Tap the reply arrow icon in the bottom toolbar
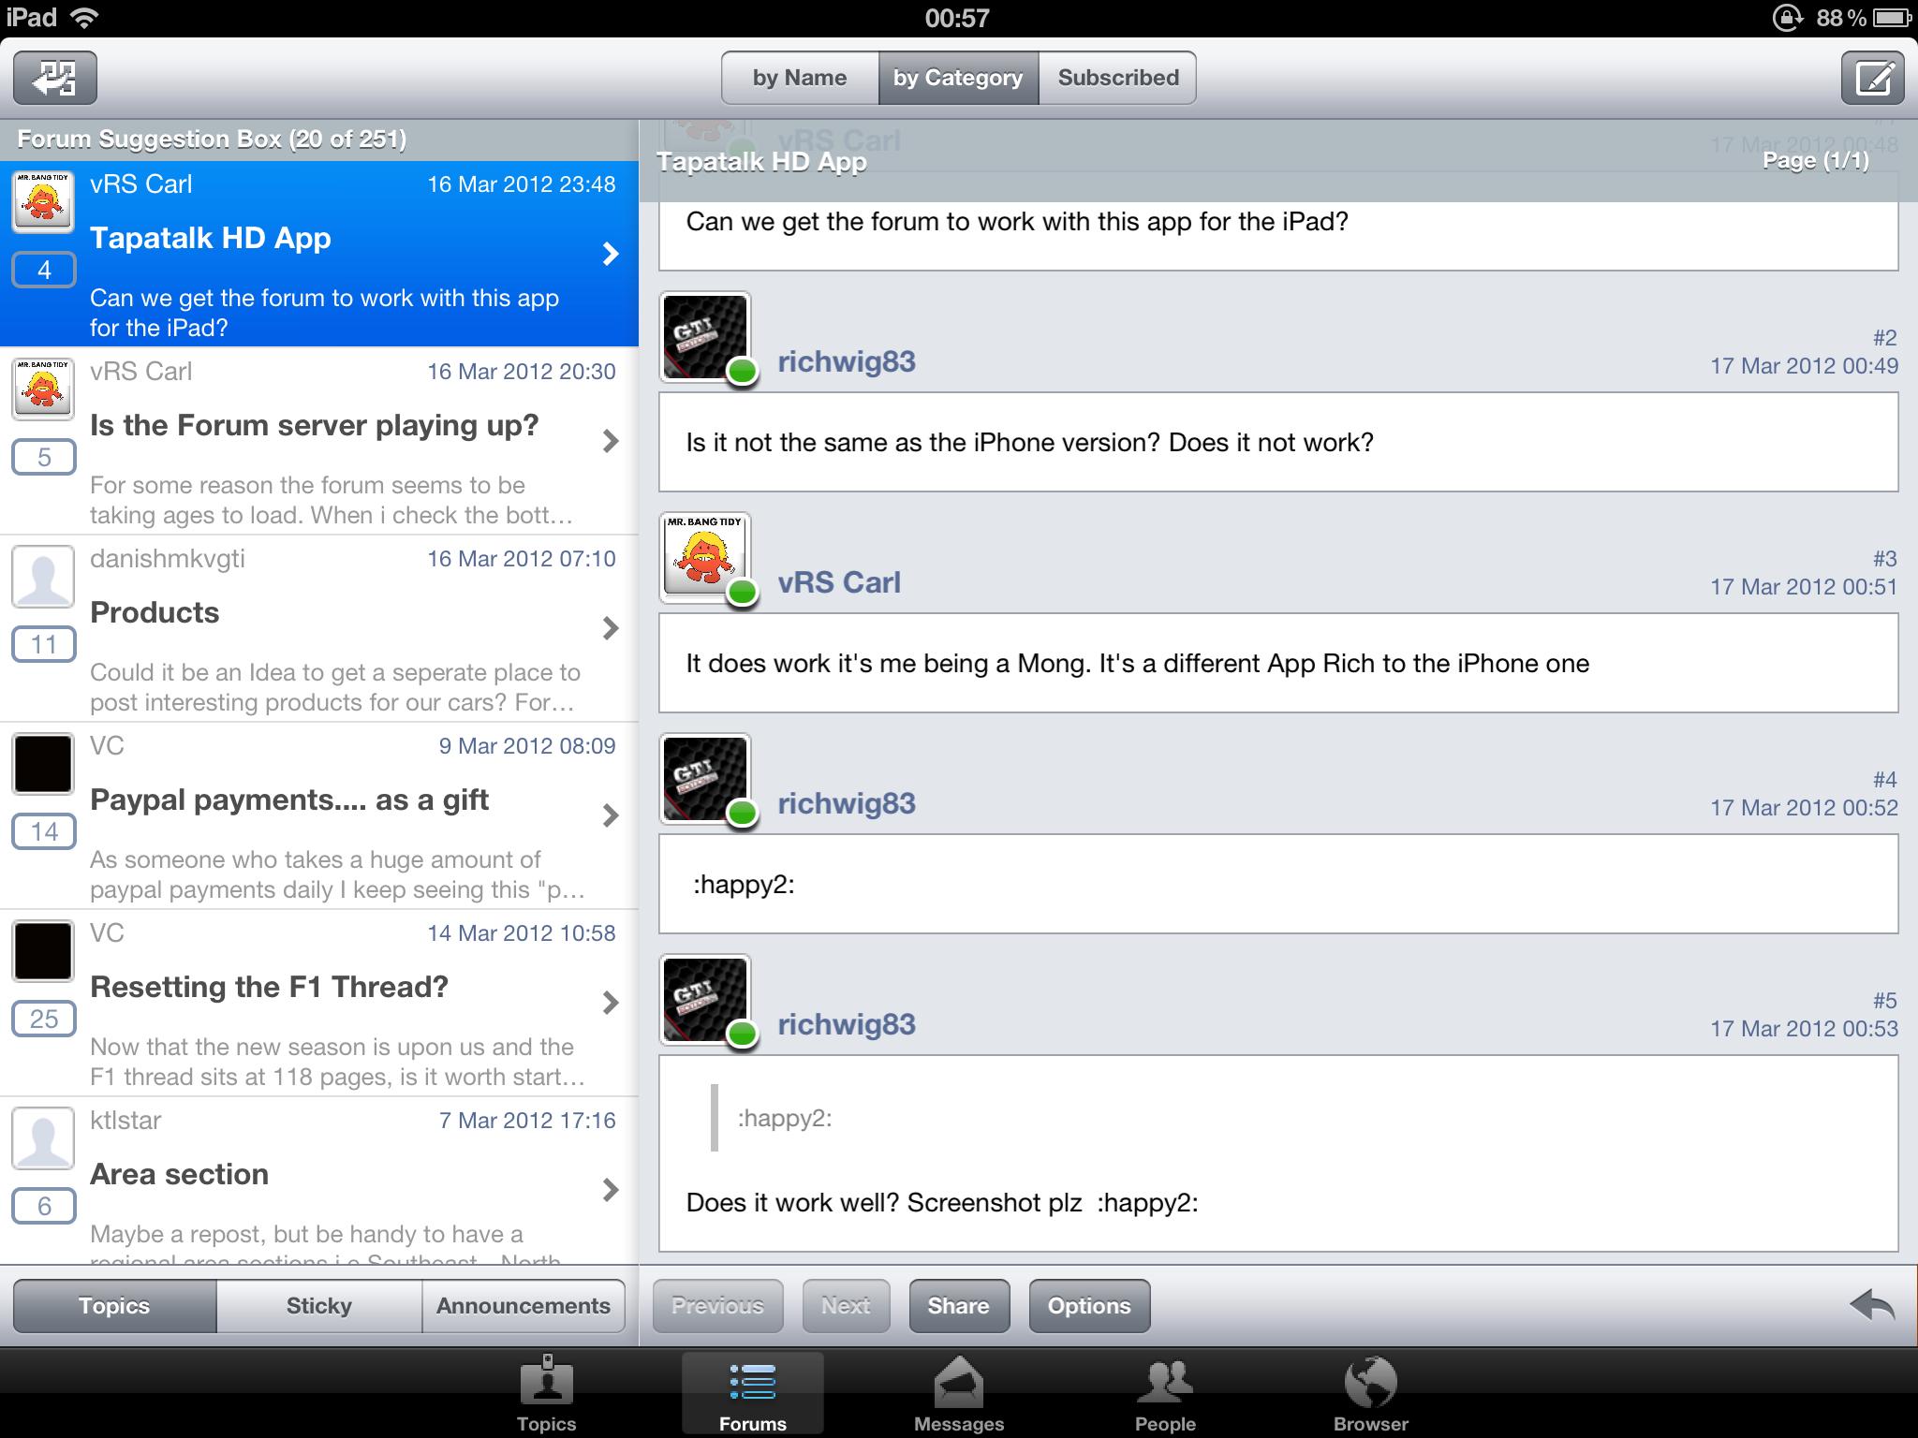The height and width of the screenshot is (1438, 1918). click(x=1872, y=1305)
